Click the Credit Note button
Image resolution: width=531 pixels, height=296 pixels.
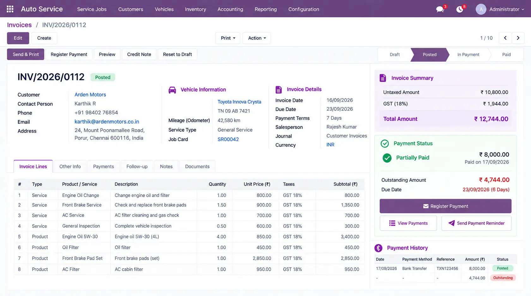click(139, 54)
